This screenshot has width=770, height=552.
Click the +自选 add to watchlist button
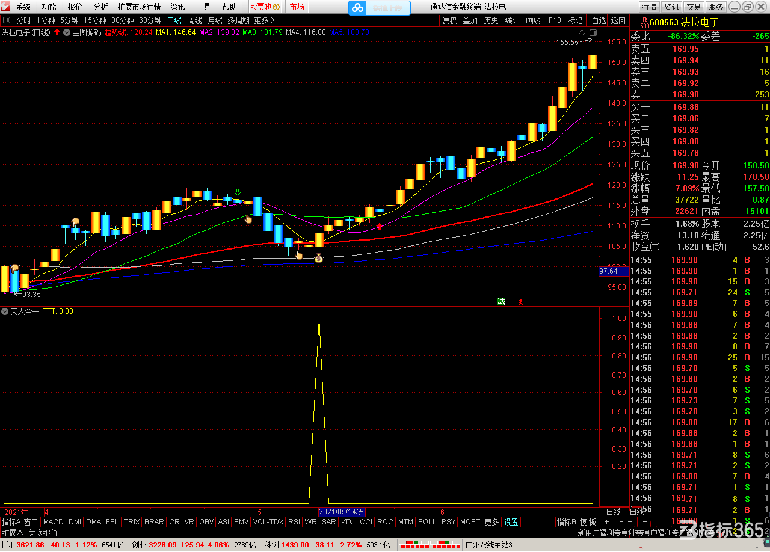[x=597, y=20]
